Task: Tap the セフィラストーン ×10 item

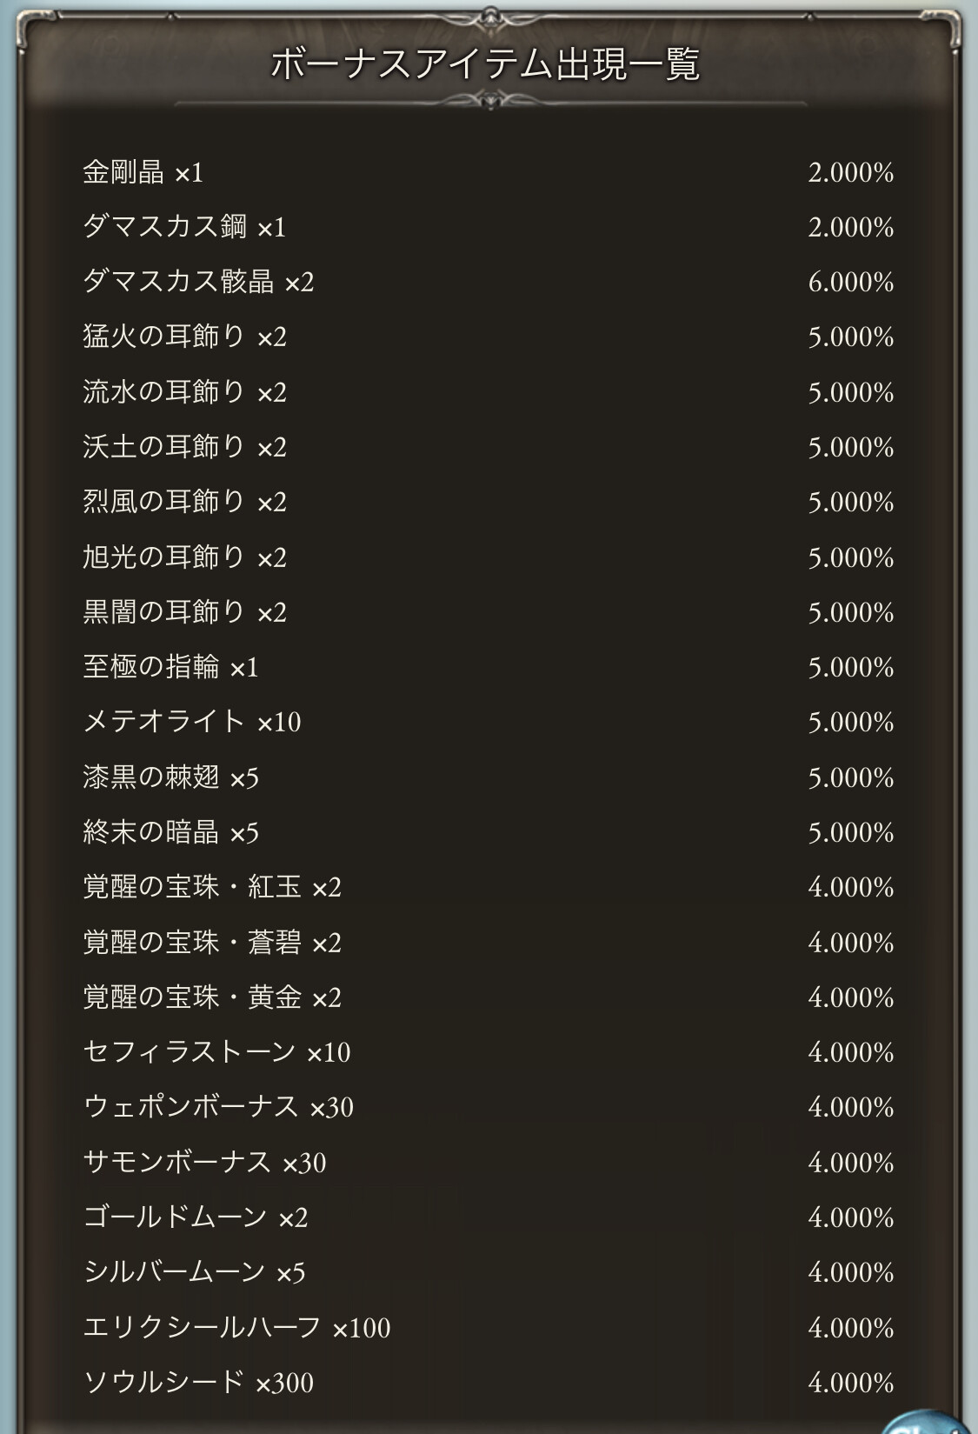Action: [x=216, y=1052]
